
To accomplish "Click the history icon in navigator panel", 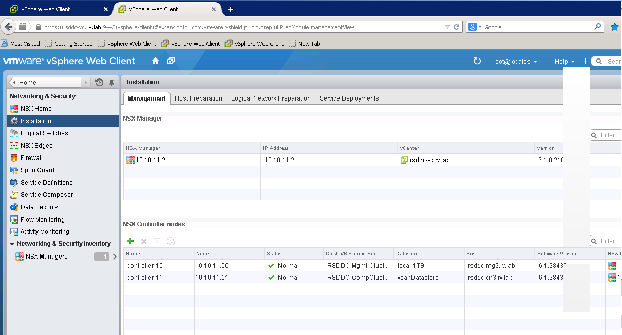I will pyautogui.click(x=99, y=82).
